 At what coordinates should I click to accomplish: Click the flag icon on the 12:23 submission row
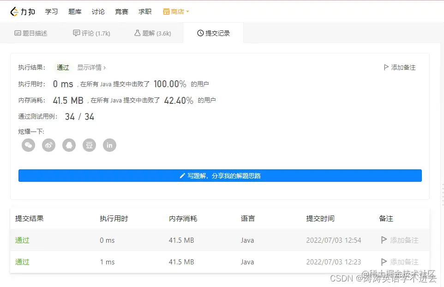(x=383, y=262)
